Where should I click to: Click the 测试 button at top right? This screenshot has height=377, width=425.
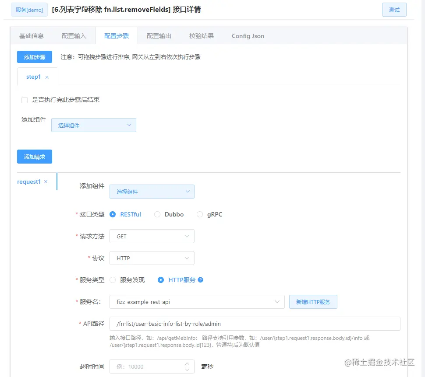pyautogui.click(x=394, y=9)
